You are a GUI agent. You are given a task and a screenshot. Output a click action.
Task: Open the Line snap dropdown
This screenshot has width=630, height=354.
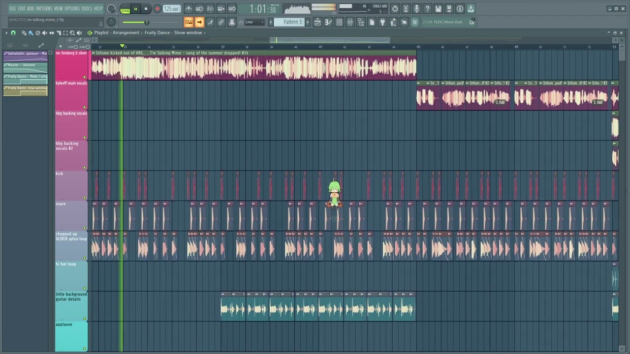pos(254,22)
